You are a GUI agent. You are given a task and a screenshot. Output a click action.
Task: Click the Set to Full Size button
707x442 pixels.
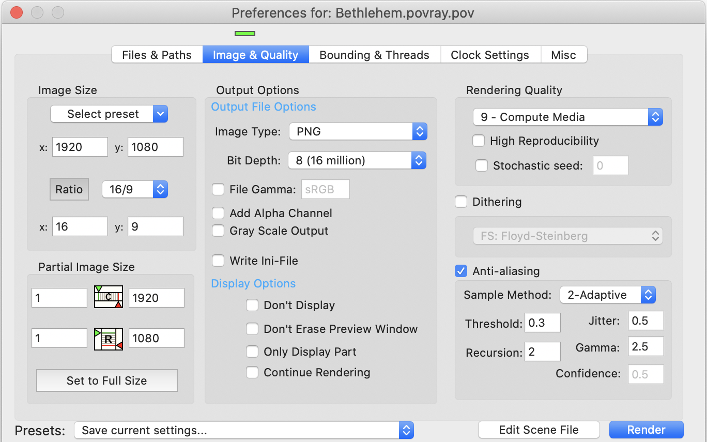click(107, 380)
